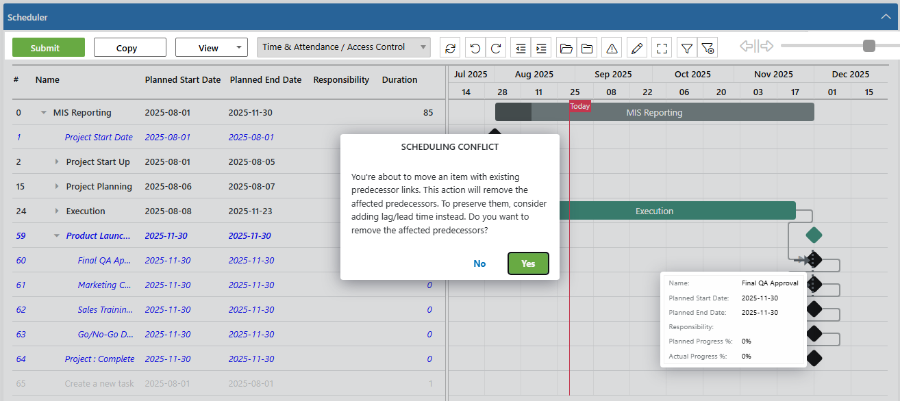Click the Copy button
The width and height of the screenshot is (900, 401).
(x=130, y=47)
